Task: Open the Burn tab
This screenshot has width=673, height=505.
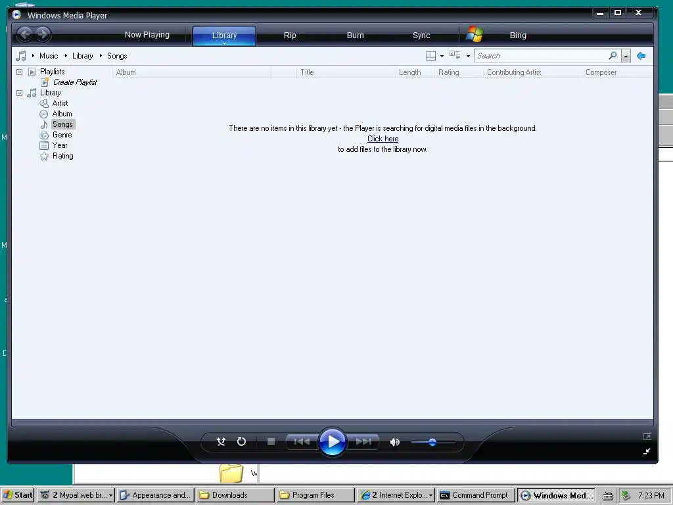Action: [355, 36]
